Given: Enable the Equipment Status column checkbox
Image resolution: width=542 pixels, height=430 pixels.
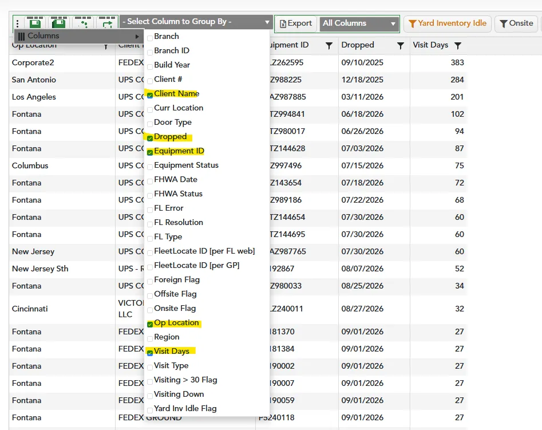Looking at the screenshot, I should click(150, 167).
